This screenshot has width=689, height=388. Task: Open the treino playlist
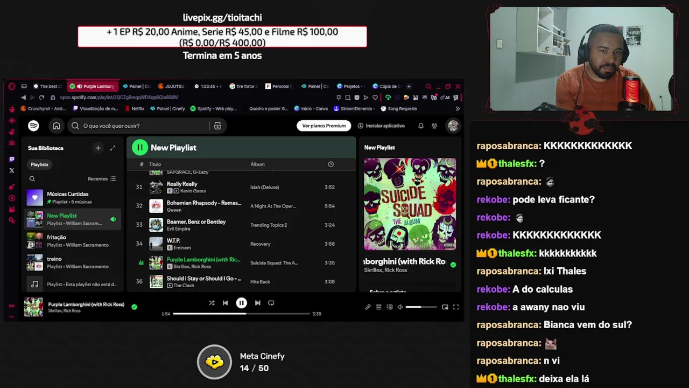(x=73, y=262)
